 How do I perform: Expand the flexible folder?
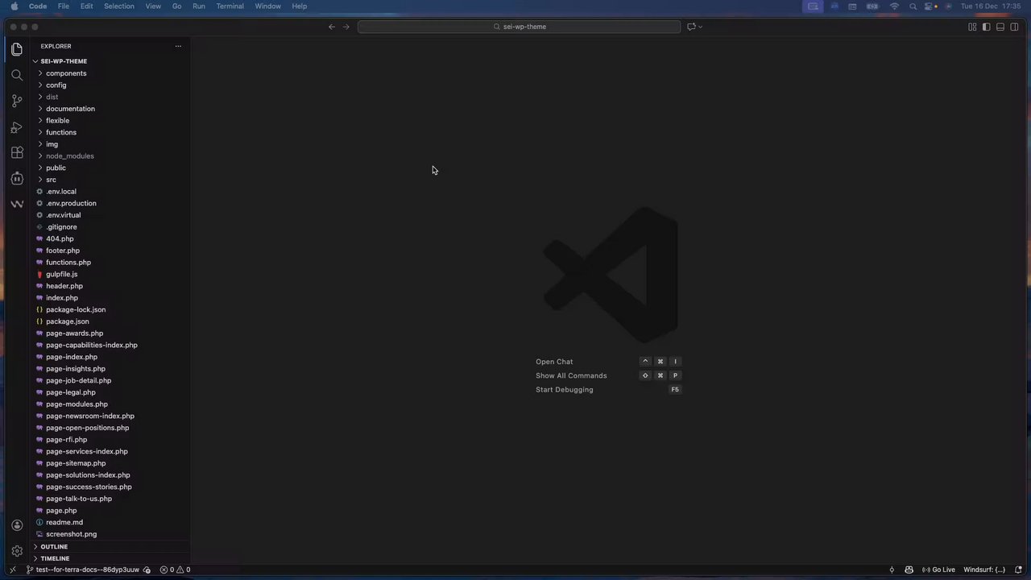[x=111, y=120]
